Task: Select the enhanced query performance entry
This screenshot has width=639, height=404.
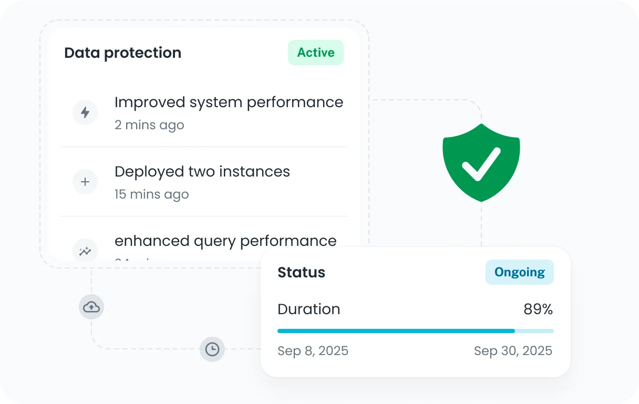Action: [225, 241]
